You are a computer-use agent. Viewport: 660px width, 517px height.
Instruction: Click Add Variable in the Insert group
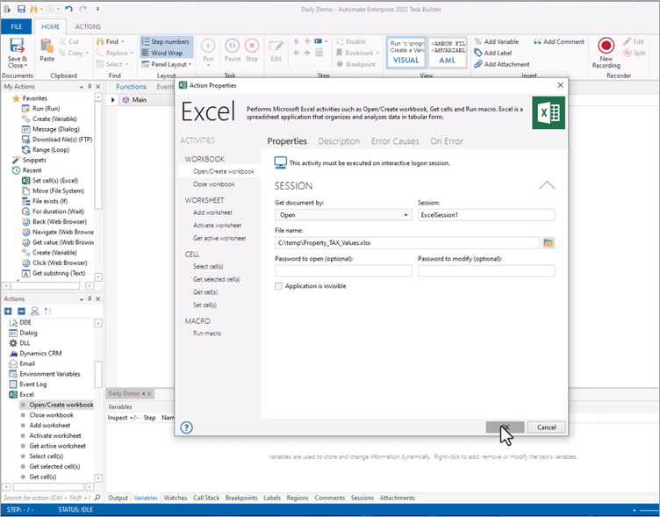point(497,41)
